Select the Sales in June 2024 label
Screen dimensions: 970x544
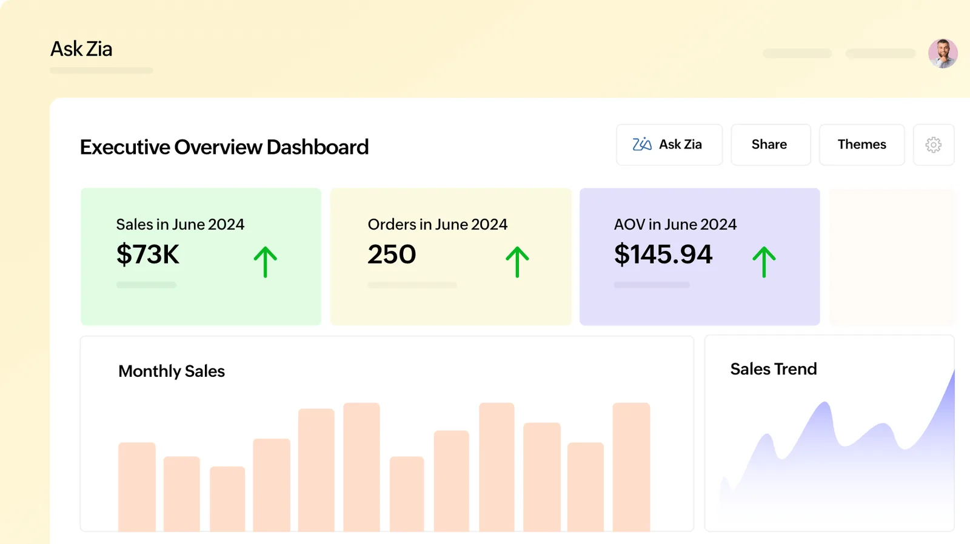coord(180,225)
